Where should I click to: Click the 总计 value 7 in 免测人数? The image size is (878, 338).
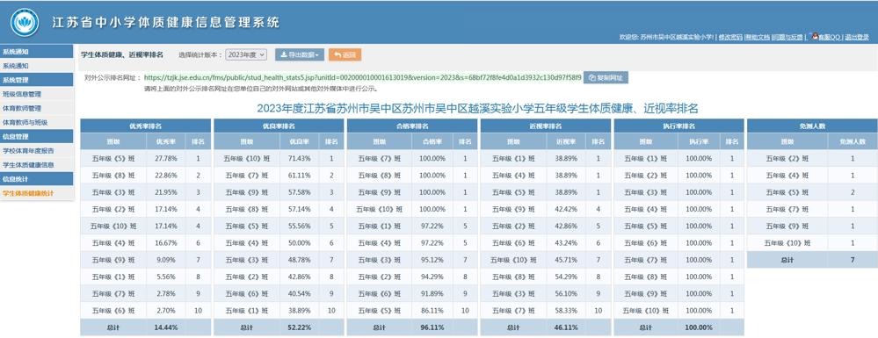tap(853, 260)
